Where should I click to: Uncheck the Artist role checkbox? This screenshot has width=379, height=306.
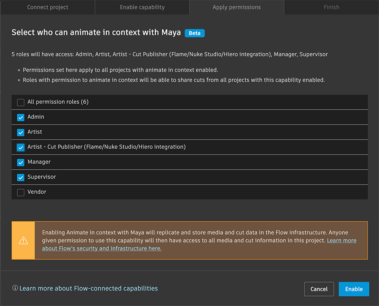point(20,132)
